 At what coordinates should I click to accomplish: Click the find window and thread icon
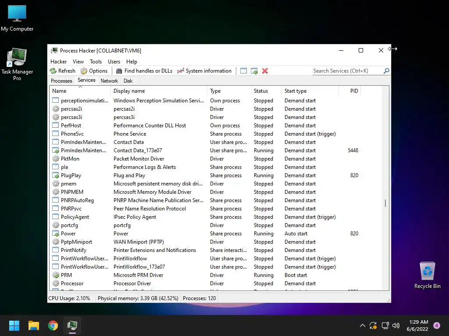click(254, 71)
